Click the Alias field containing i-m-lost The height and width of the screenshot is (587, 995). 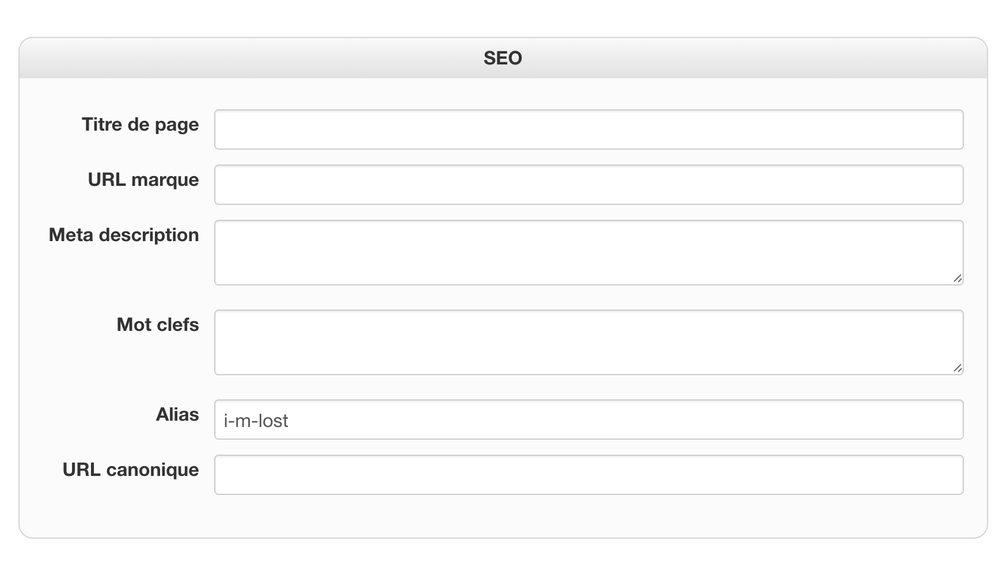pos(588,420)
